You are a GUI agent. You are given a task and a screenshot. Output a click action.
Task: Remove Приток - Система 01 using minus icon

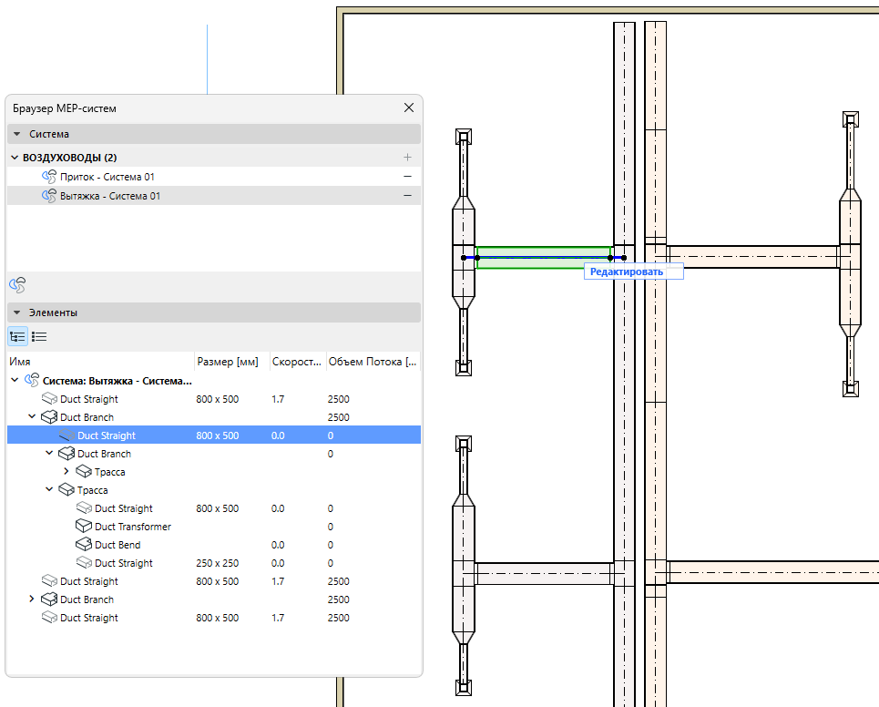click(407, 177)
